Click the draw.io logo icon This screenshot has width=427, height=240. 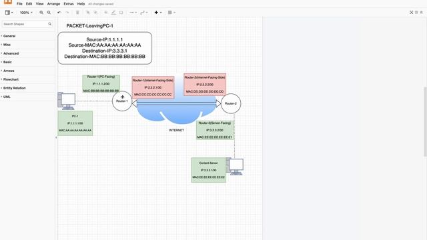click(7, 2)
